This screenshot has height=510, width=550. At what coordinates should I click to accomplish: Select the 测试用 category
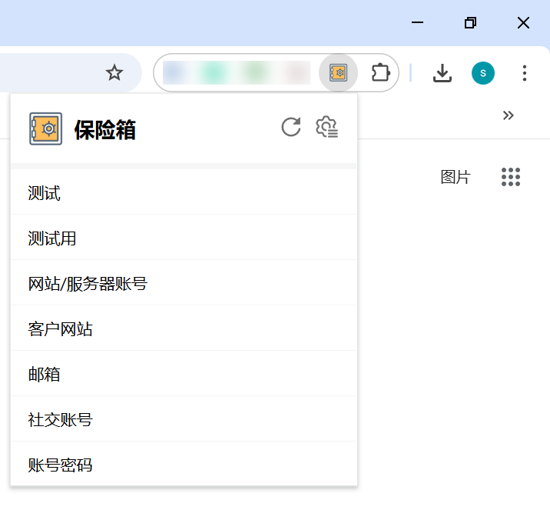click(52, 238)
